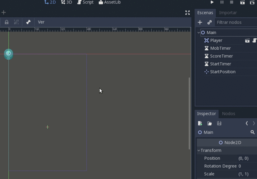Open the Ver dropdown menu
Image resolution: width=257 pixels, height=179 pixels.
[41, 22]
